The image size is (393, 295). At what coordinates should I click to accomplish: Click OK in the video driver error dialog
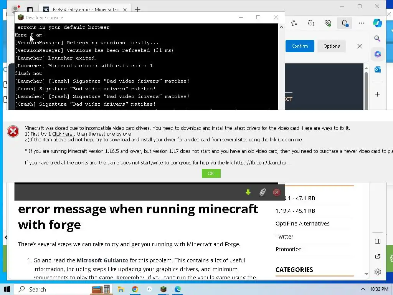pyautogui.click(x=211, y=173)
